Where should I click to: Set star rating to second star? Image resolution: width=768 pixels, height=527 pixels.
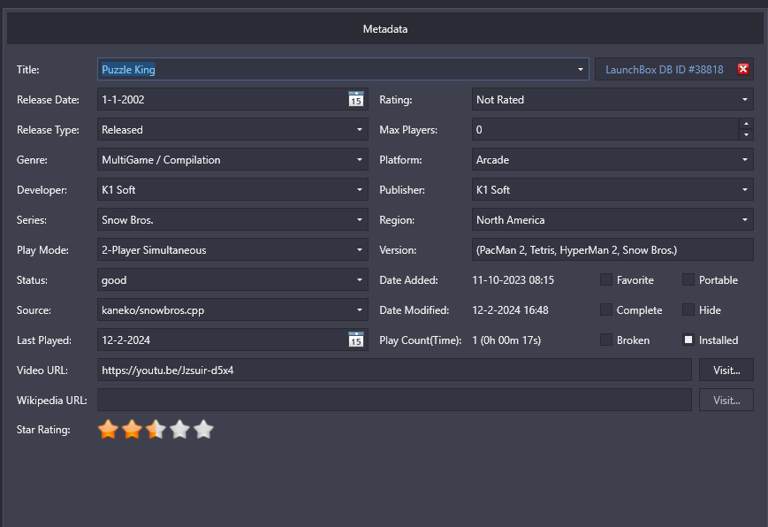[133, 430]
